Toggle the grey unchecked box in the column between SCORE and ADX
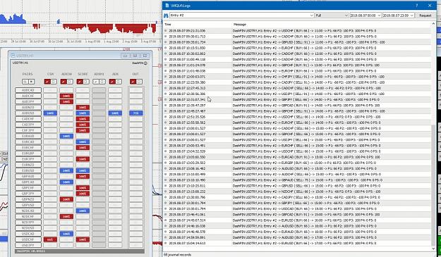Image resolution: width=441 pixels, height=257 pixels. [x=96, y=82]
